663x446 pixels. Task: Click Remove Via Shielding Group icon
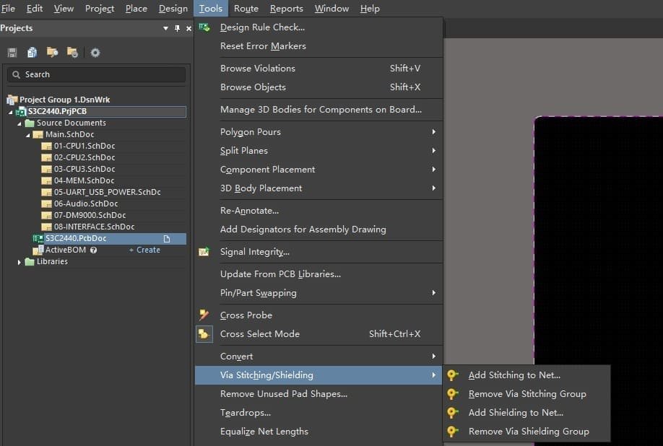452,432
